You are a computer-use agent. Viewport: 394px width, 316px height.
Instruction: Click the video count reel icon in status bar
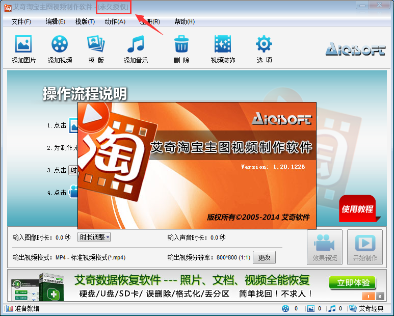click(285, 308)
